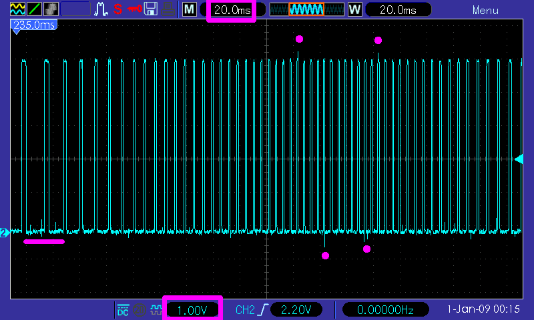The image size is (534, 320).
Task: Click the CH2 trigger source label
Action: 245,310
